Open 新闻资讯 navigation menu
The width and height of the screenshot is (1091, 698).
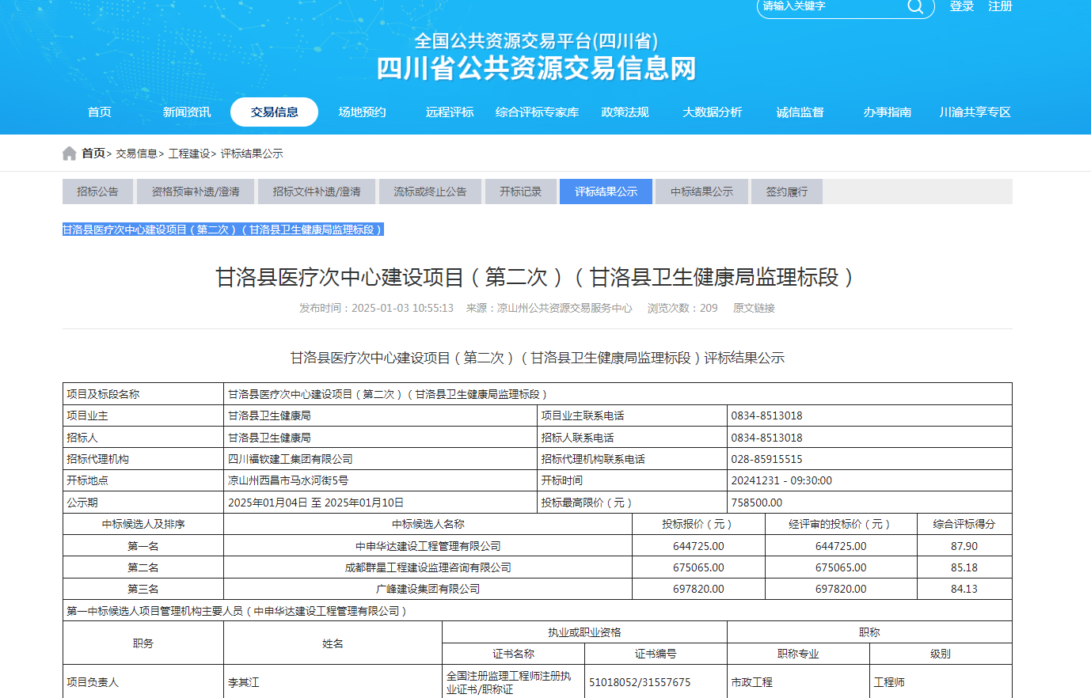[x=187, y=112]
